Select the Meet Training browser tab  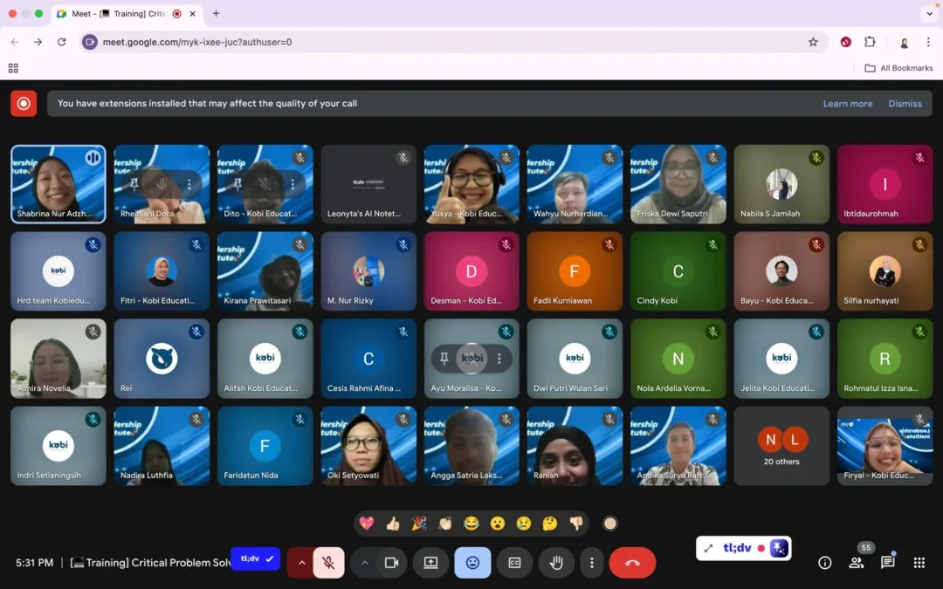127,13
